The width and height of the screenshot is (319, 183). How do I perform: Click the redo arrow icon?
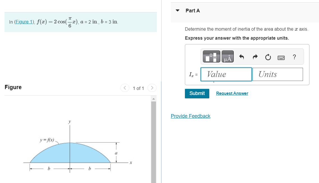pyautogui.click(x=255, y=57)
